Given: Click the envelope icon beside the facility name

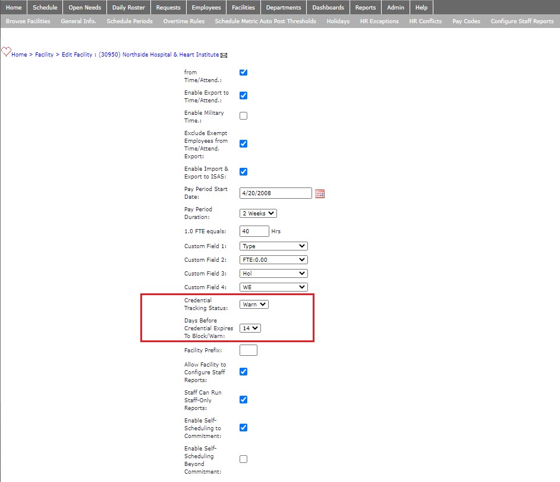Looking at the screenshot, I should pos(224,54).
